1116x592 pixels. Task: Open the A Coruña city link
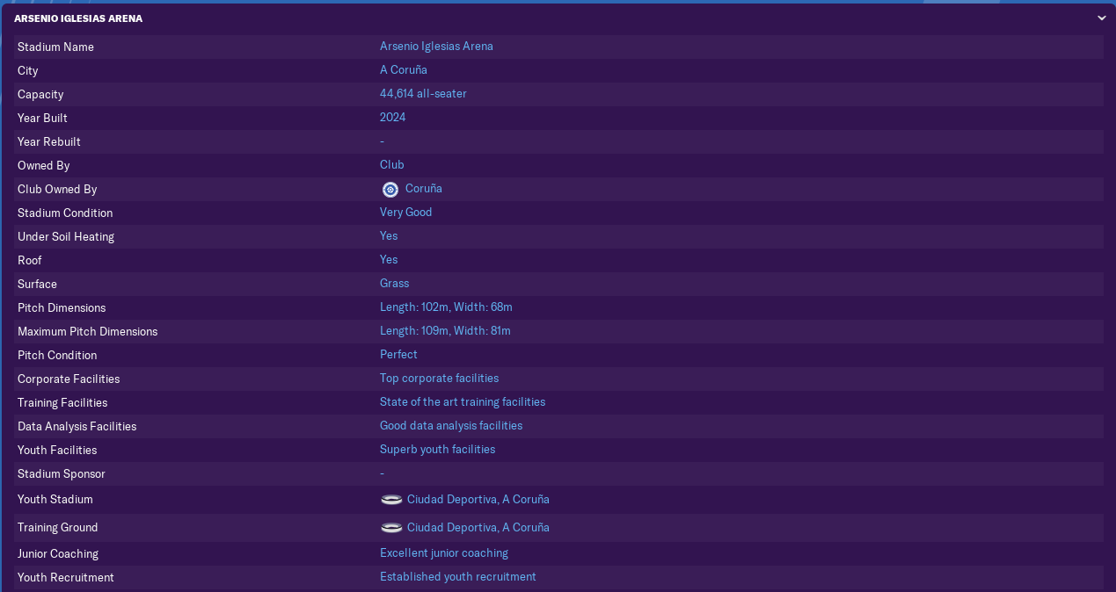403,70
